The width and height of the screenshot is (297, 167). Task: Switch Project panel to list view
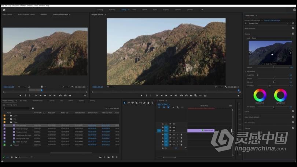click(x=8, y=157)
